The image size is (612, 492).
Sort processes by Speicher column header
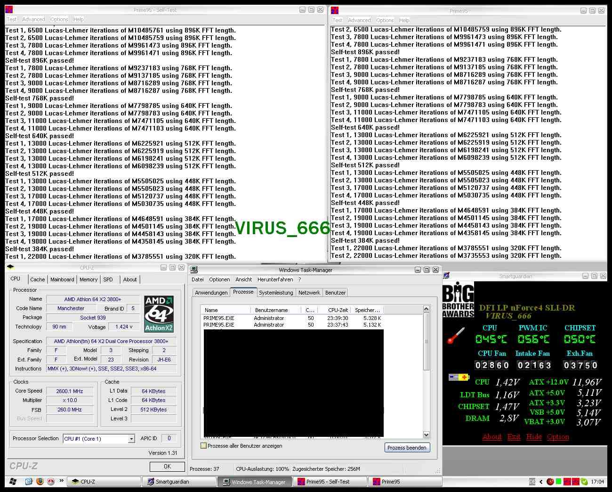click(368, 310)
